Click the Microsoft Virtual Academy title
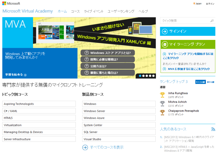222x154 pixels. [x=27, y=11]
